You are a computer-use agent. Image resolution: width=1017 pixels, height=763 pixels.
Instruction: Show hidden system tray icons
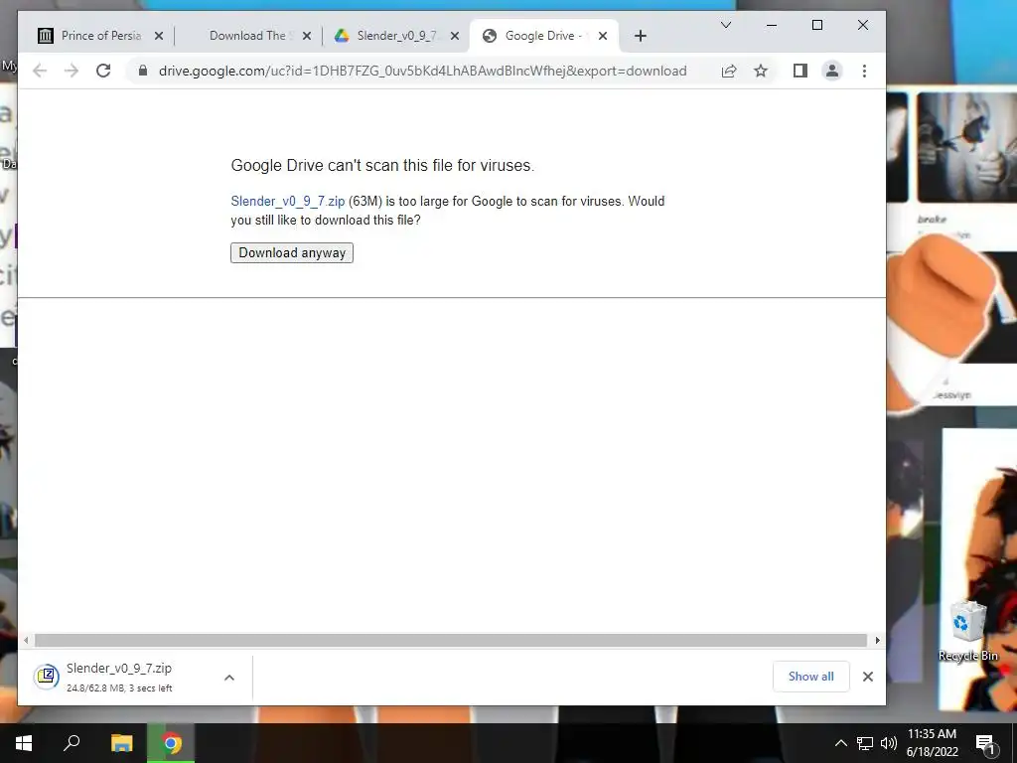[840, 743]
